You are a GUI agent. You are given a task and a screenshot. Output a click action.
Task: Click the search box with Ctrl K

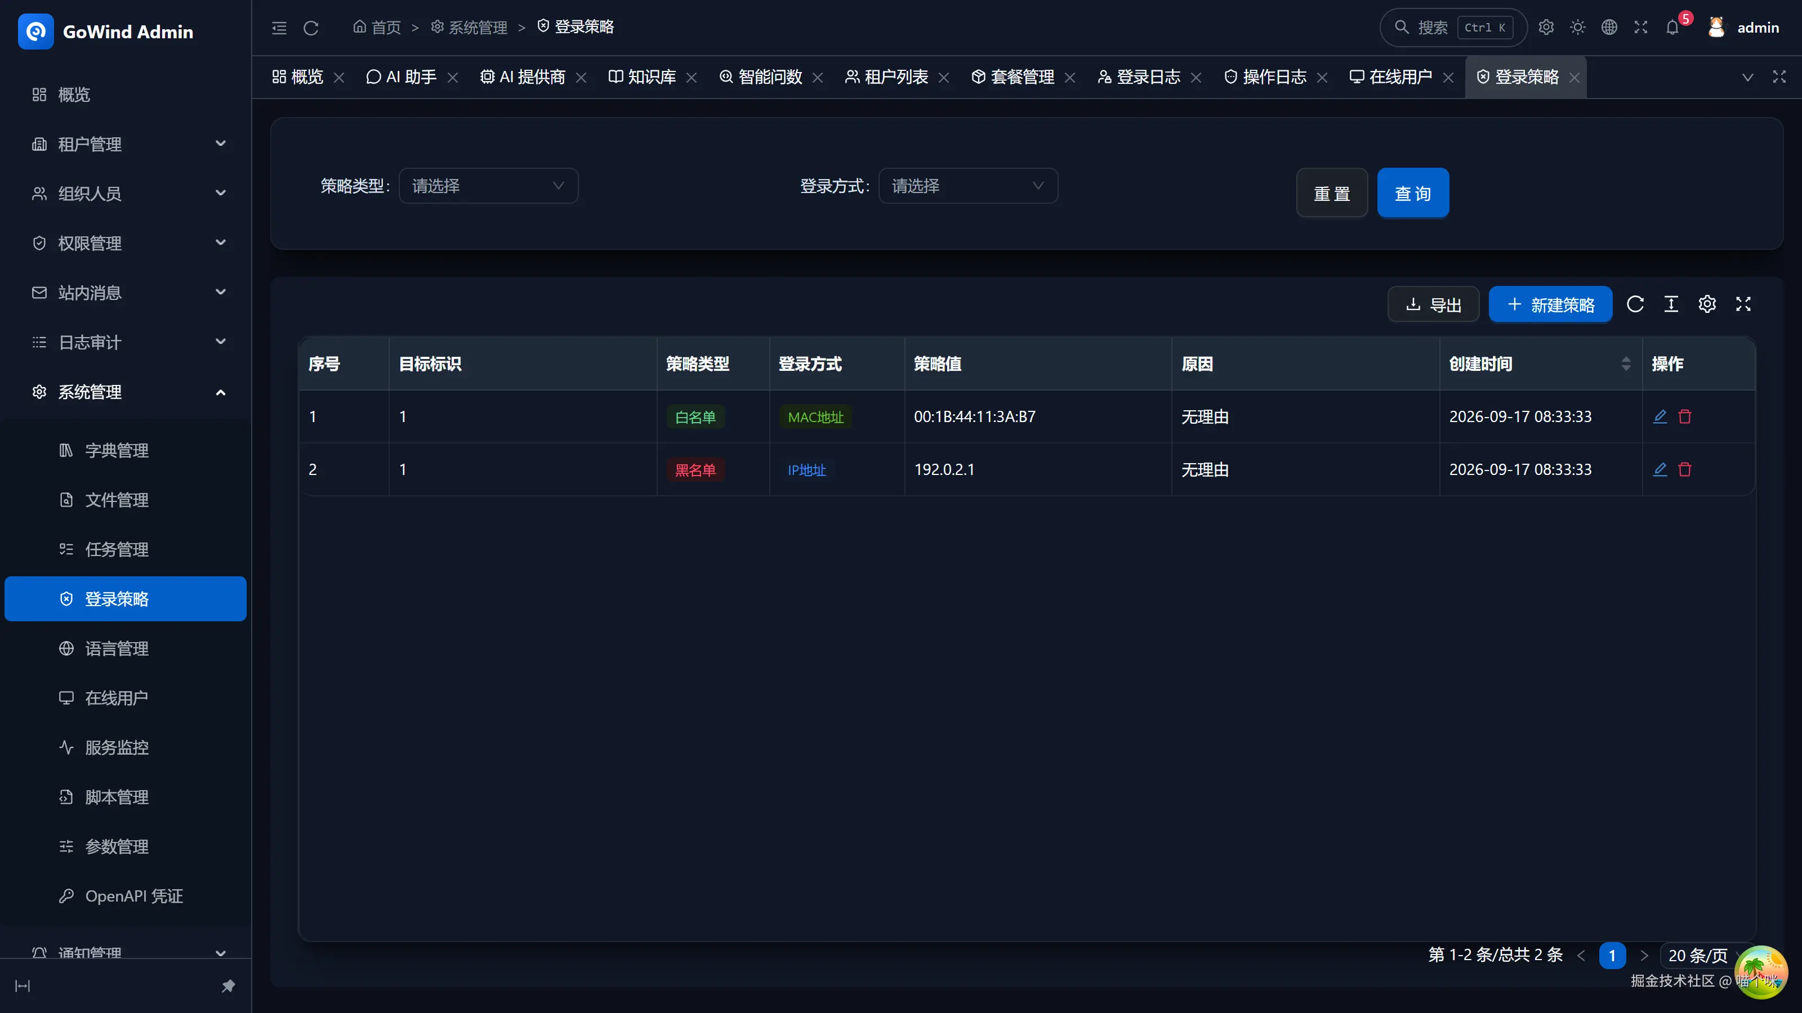(x=1453, y=27)
